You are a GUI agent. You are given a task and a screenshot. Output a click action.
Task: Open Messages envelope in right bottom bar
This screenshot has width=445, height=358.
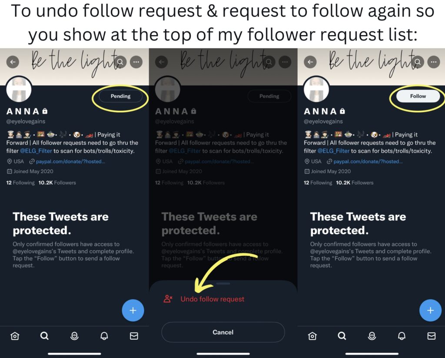point(432,336)
